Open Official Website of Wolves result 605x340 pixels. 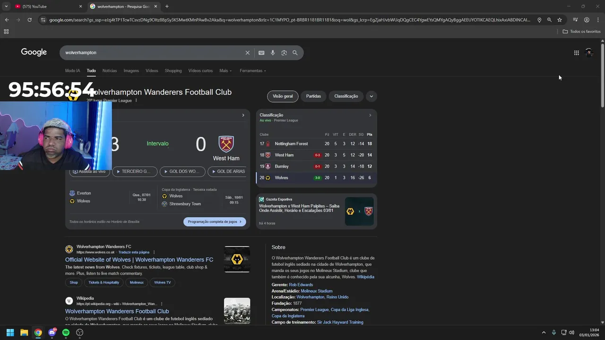click(x=139, y=260)
